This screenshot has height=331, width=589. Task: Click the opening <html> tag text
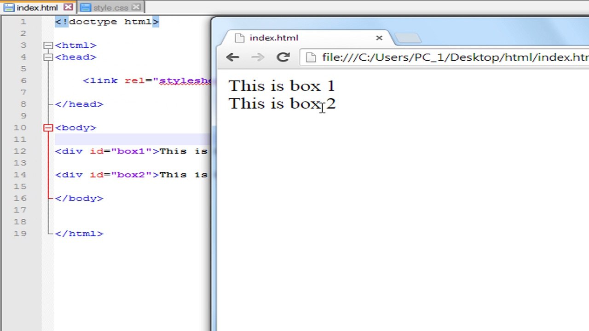[75, 45]
